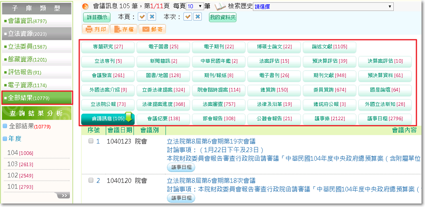This screenshot has width=425, height=207.
Task: Click the 本頁 select-all checkmark icon
Action: pyautogui.click(x=142, y=17)
